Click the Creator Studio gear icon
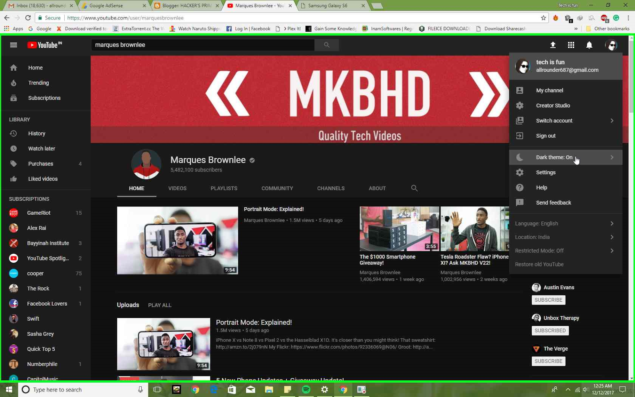The height and width of the screenshot is (397, 635). point(520,106)
